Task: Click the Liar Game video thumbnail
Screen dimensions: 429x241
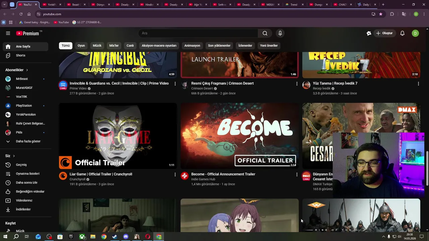Action: (118, 136)
